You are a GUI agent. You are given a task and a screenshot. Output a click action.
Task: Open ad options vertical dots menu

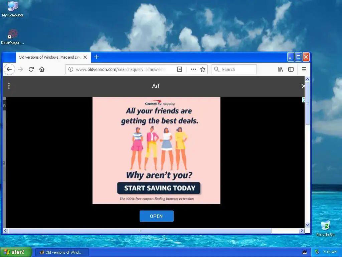pyautogui.click(x=9, y=86)
